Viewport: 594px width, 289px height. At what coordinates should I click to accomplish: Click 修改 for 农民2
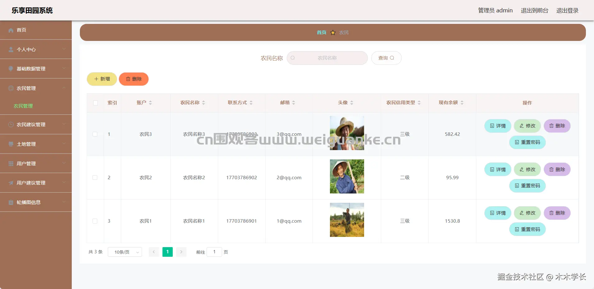click(x=527, y=170)
